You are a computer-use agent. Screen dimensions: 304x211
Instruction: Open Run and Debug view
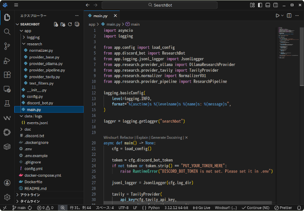coord(7,60)
